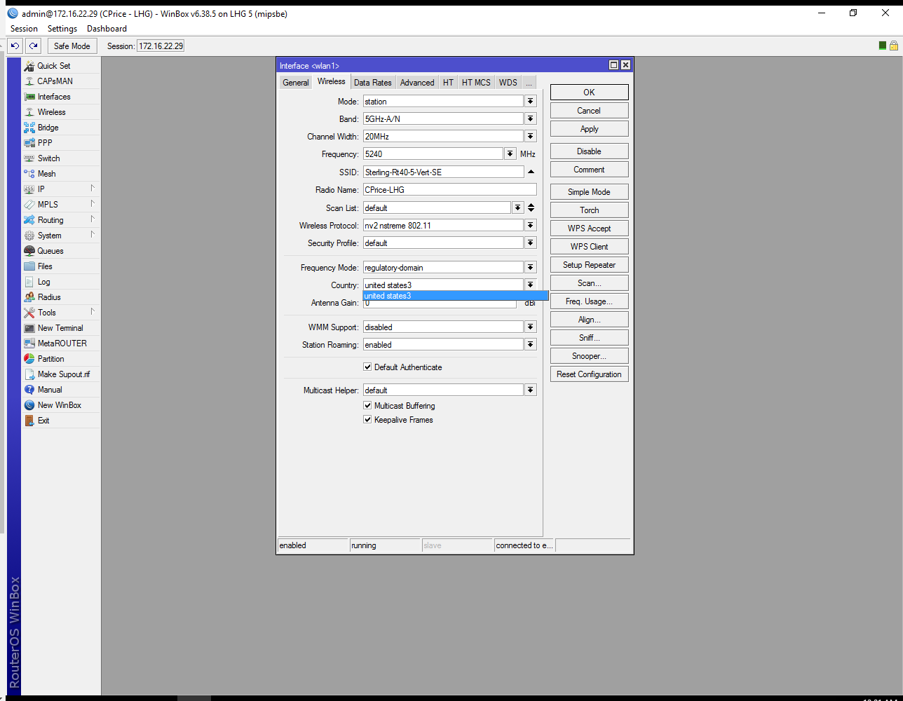Click the Redo toolbar arrow

[33, 46]
